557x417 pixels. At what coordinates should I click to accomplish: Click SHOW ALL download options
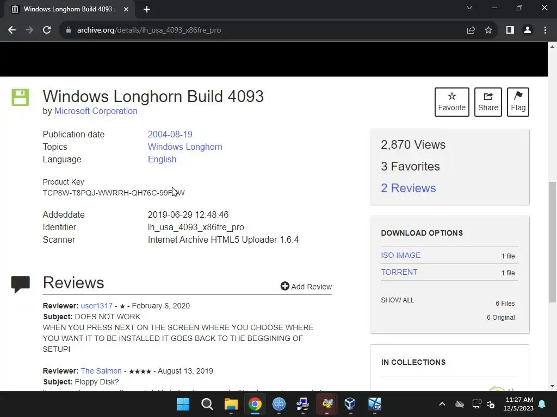pos(397,300)
